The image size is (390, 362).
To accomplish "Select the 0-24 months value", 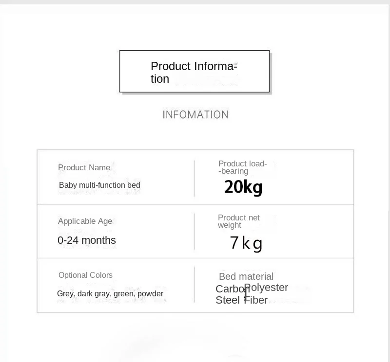I will pos(87,240).
